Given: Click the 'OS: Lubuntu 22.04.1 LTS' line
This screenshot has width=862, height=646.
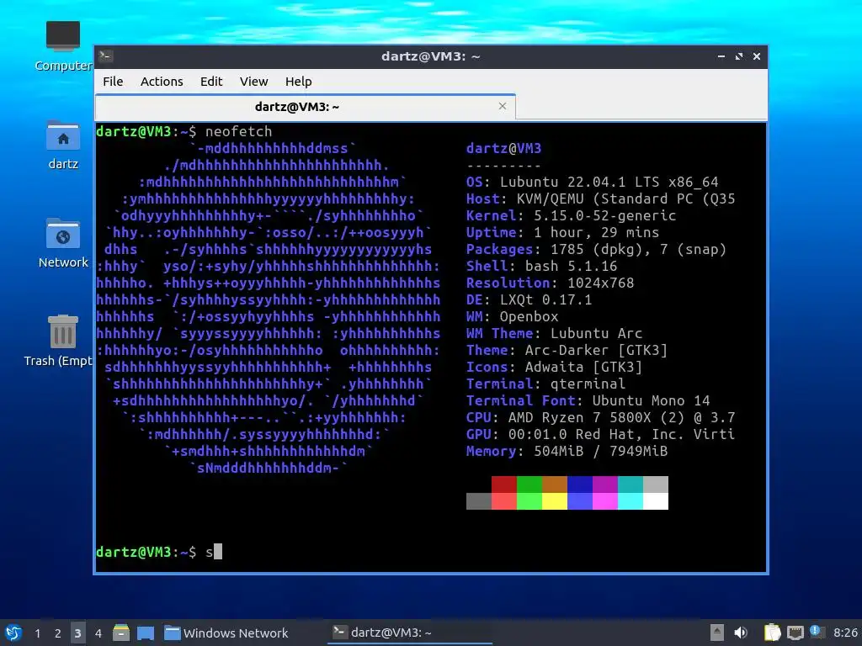Looking at the screenshot, I should (592, 182).
